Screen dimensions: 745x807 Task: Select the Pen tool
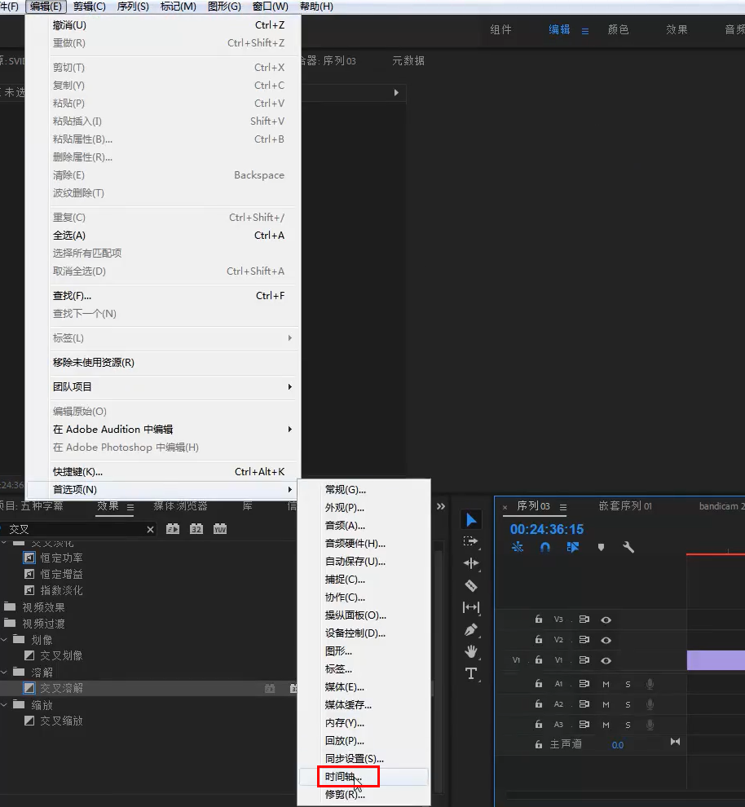coord(470,629)
